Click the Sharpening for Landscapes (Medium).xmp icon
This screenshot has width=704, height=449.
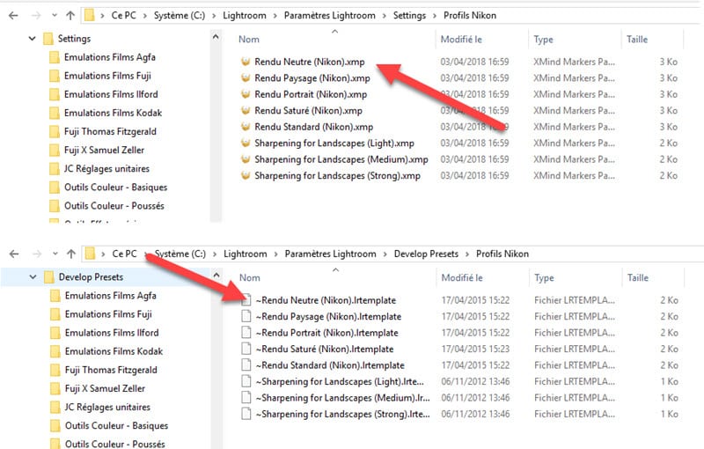pyautogui.click(x=246, y=159)
